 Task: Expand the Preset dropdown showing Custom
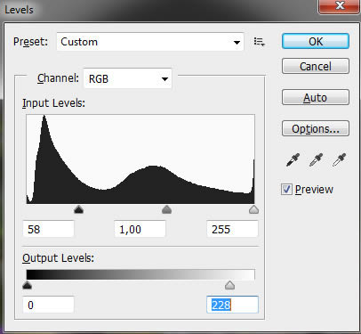tap(150, 42)
